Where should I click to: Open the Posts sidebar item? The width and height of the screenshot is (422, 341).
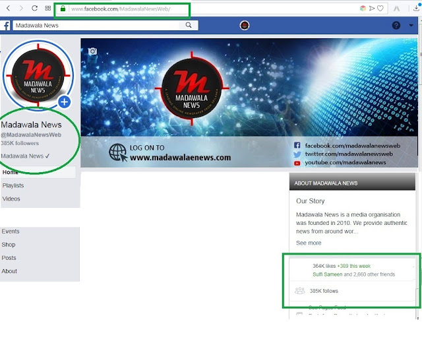pyautogui.click(x=9, y=258)
